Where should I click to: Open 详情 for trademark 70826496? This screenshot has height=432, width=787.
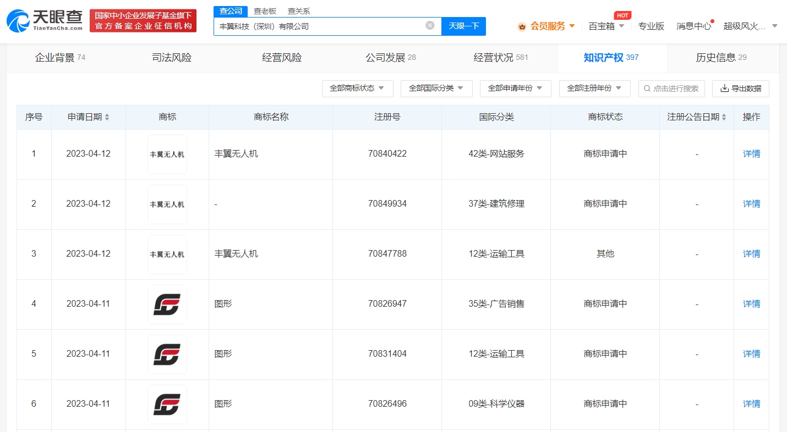click(751, 405)
